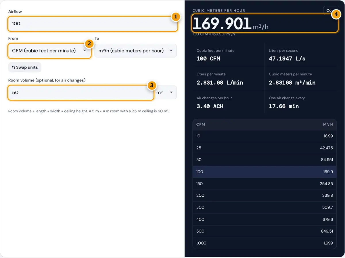Select the 150 CFM table row
The height and width of the screenshot is (258, 345).
coord(264,184)
